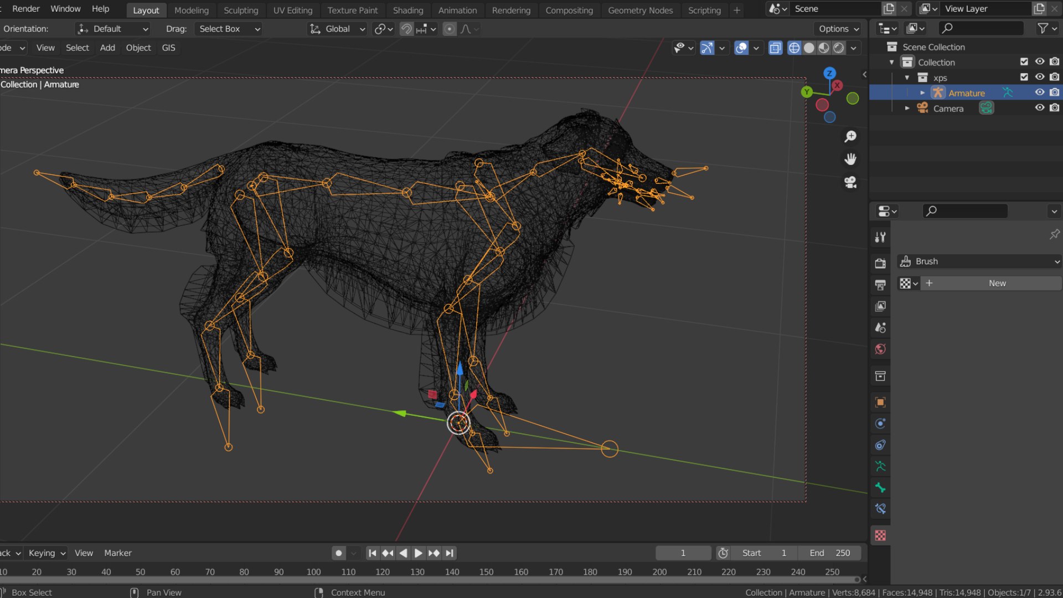Jump to the end frame

point(450,553)
